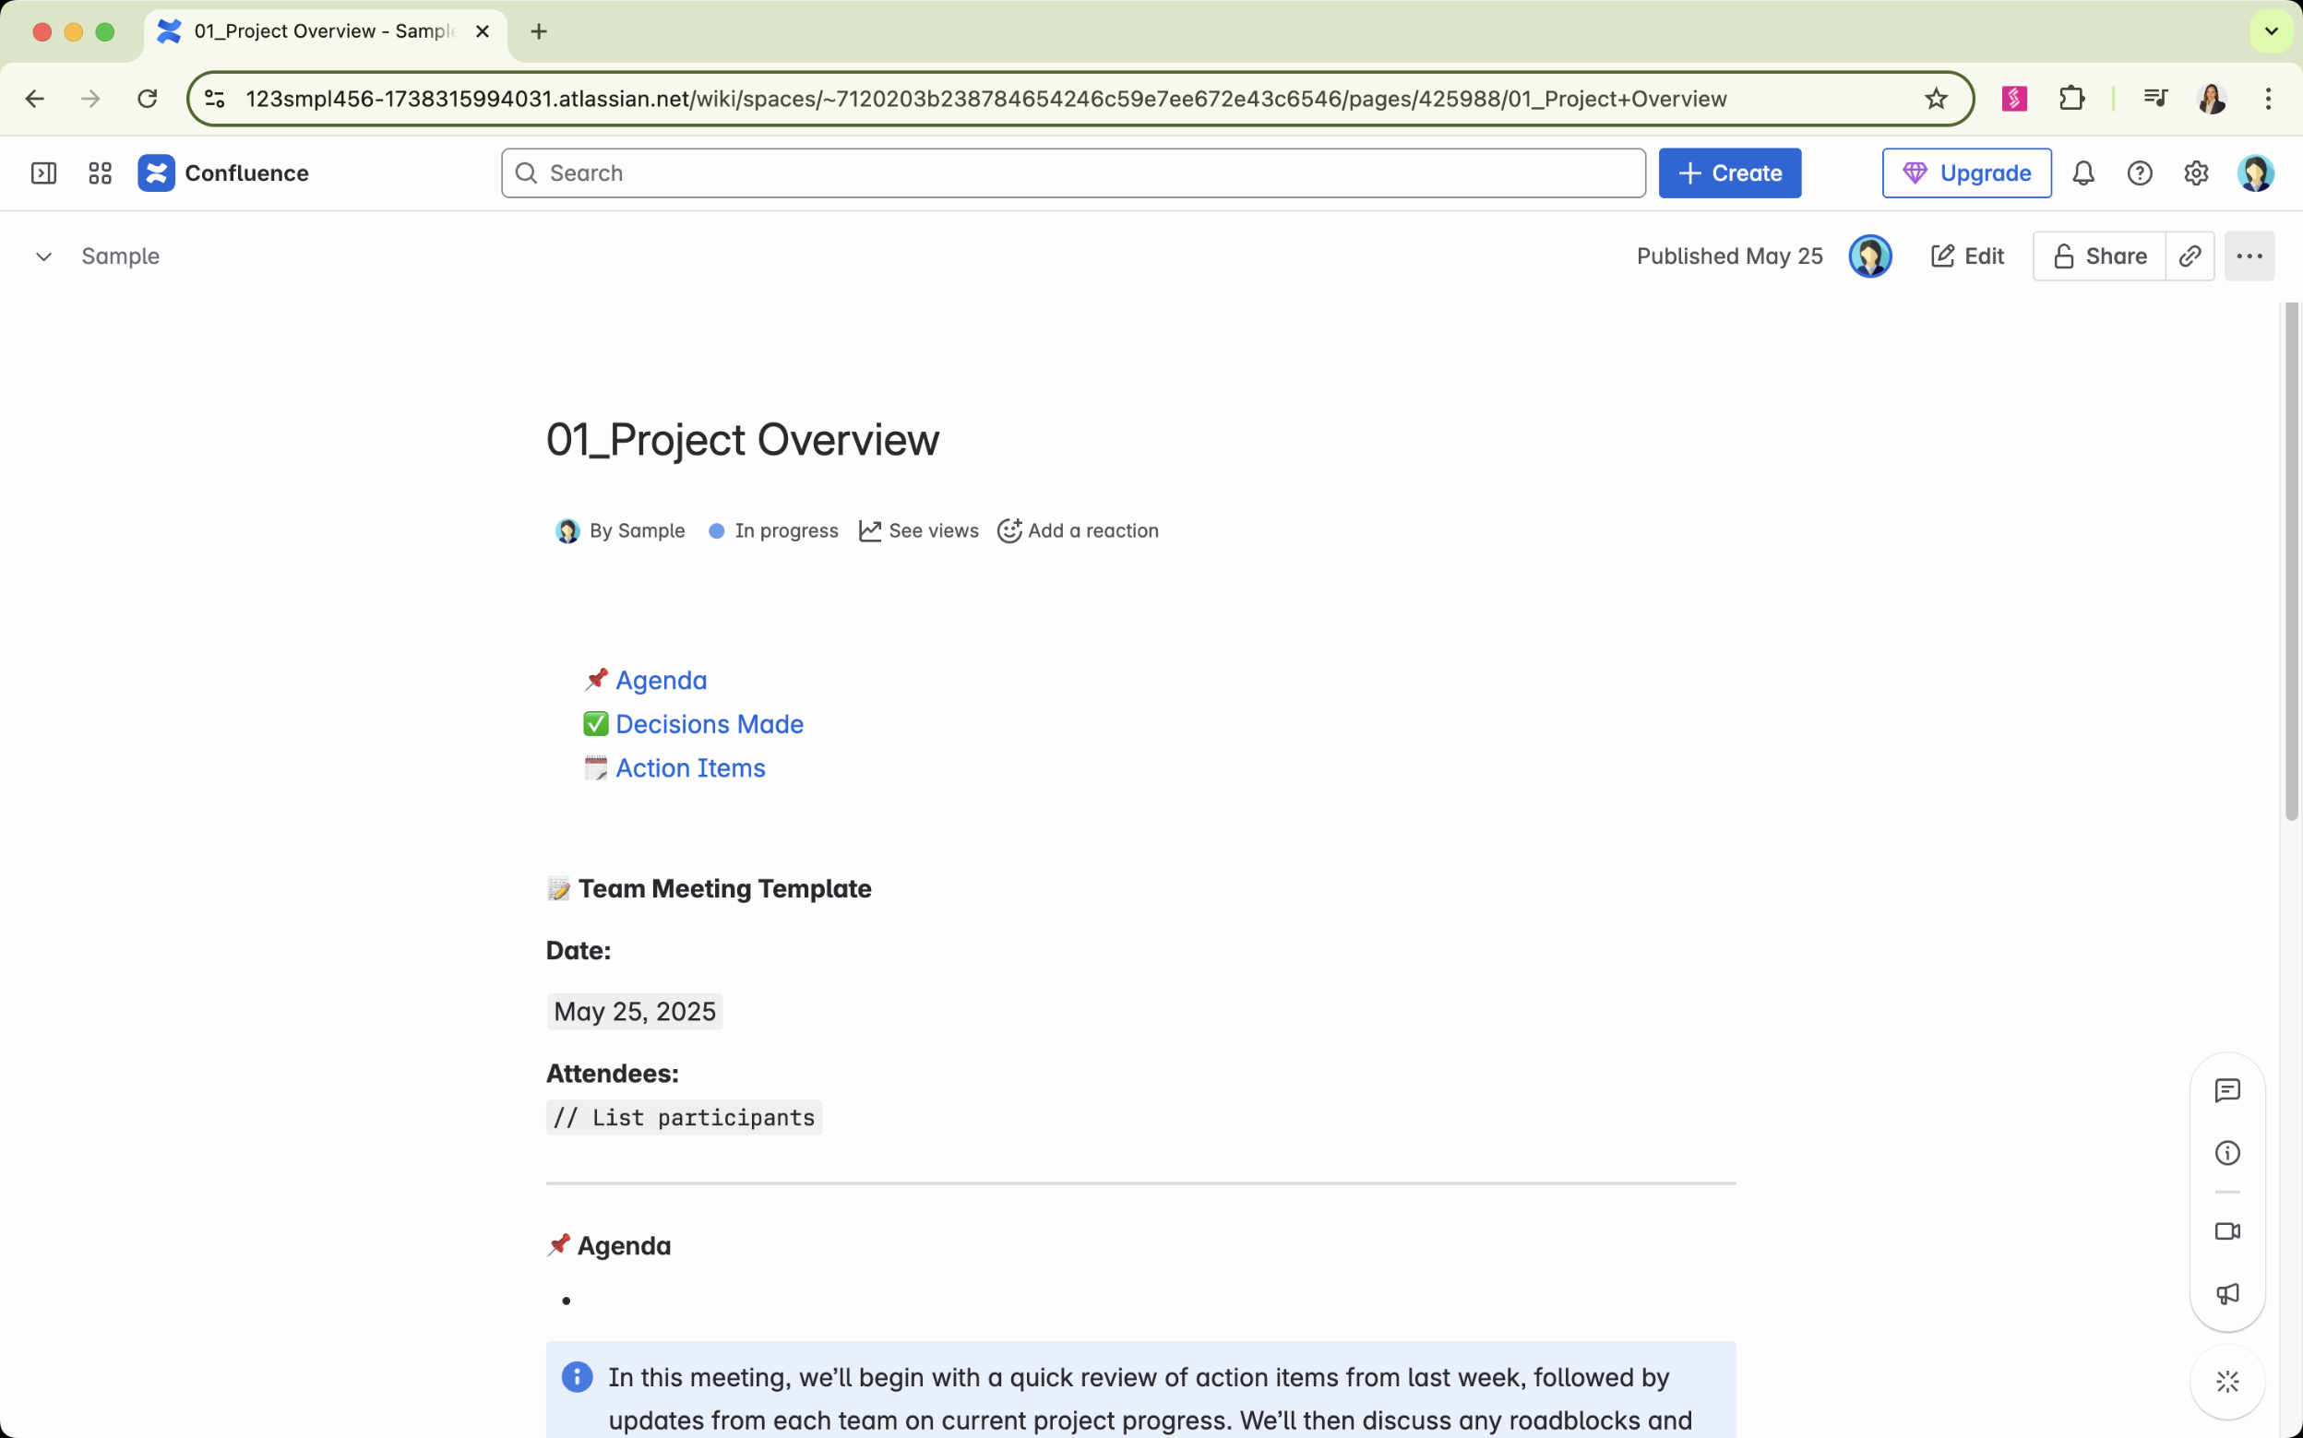Toggle the sidebar panel icon
The height and width of the screenshot is (1438, 2303).
pos(43,173)
